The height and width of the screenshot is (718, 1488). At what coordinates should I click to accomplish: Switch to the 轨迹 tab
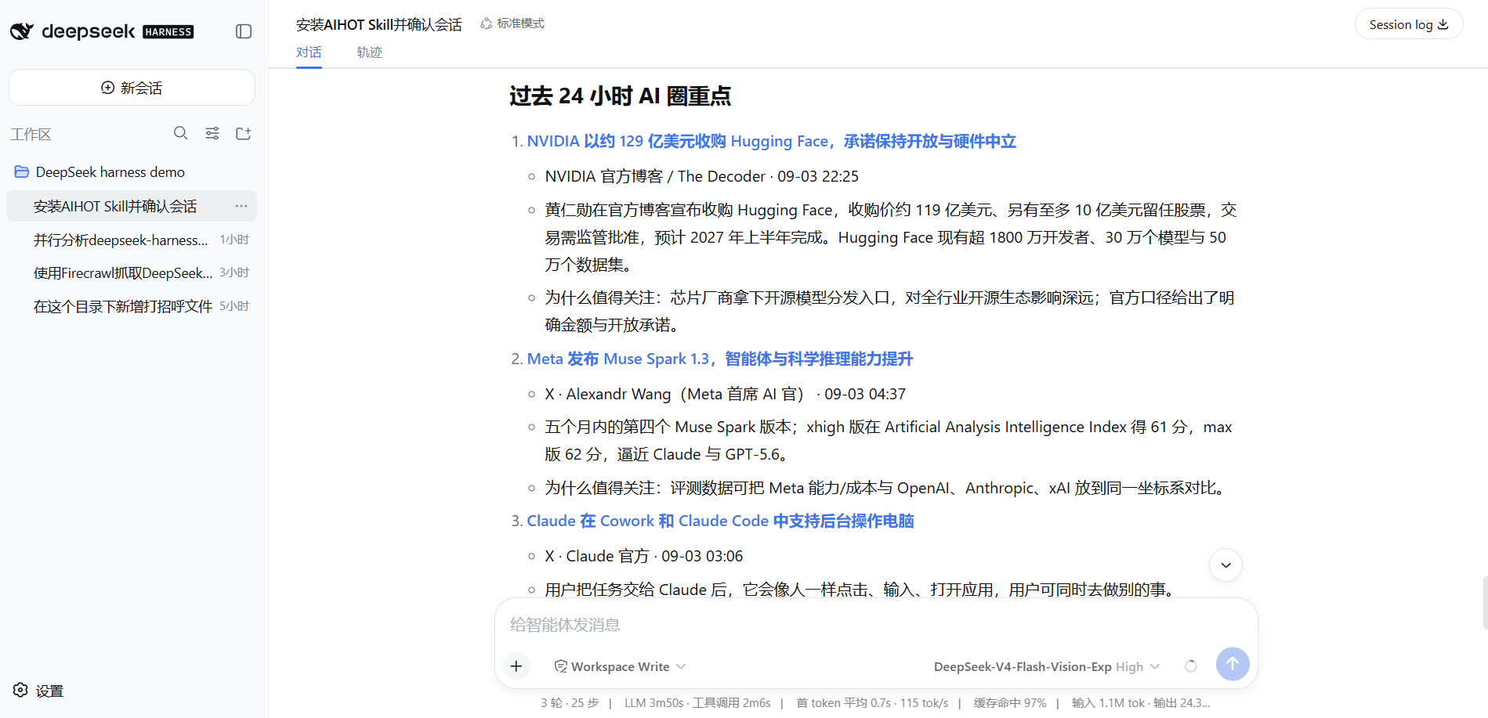click(369, 52)
